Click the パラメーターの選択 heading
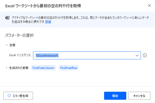 19,35
